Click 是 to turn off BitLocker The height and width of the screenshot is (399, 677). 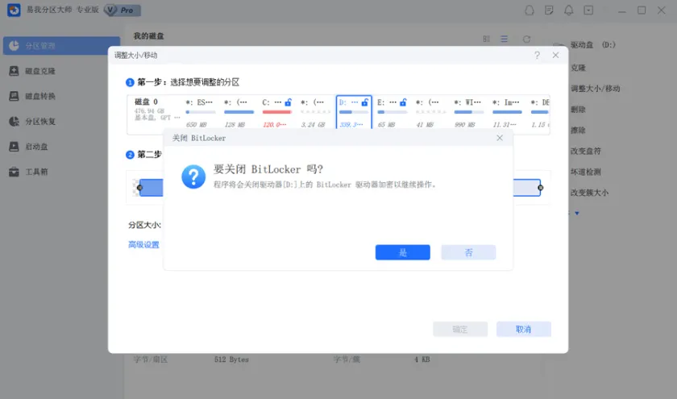coord(402,252)
